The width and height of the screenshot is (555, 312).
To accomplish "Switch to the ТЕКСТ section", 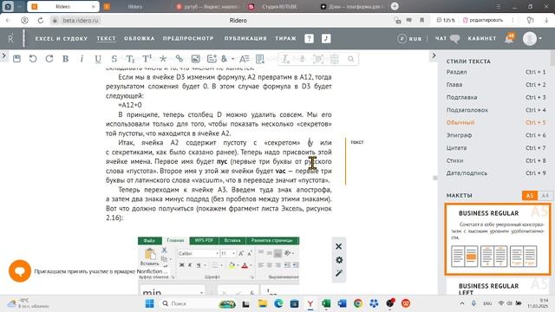I will click(x=106, y=38).
